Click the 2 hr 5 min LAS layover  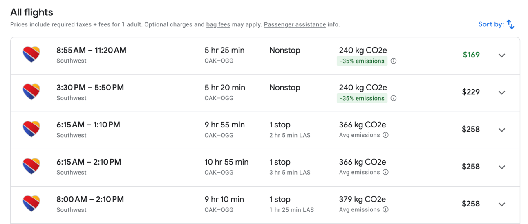290,135
